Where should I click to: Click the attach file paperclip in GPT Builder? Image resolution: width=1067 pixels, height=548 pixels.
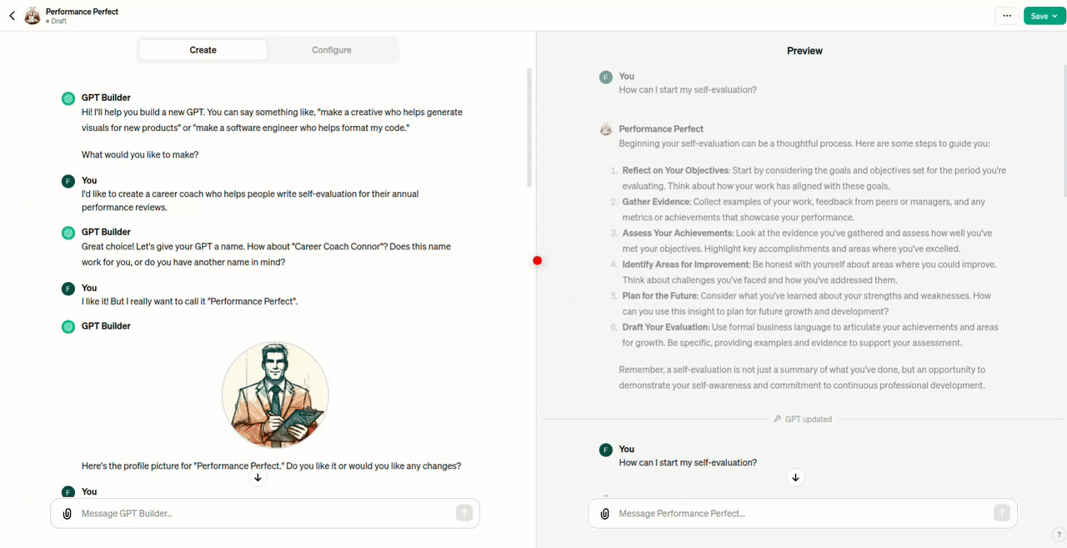point(68,514)
